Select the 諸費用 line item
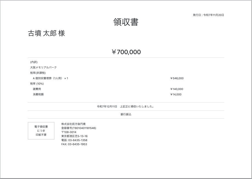 [36, 89]
